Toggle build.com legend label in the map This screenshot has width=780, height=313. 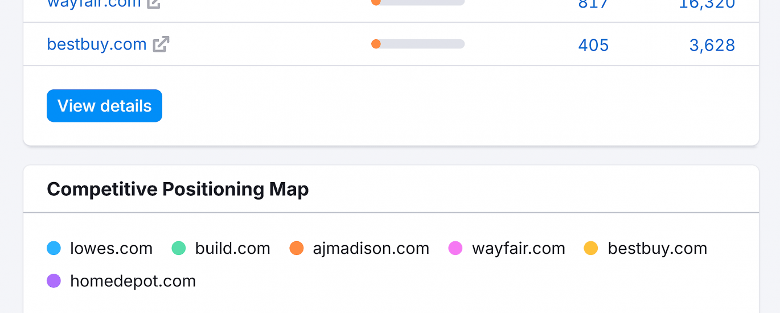click(232, 249)
